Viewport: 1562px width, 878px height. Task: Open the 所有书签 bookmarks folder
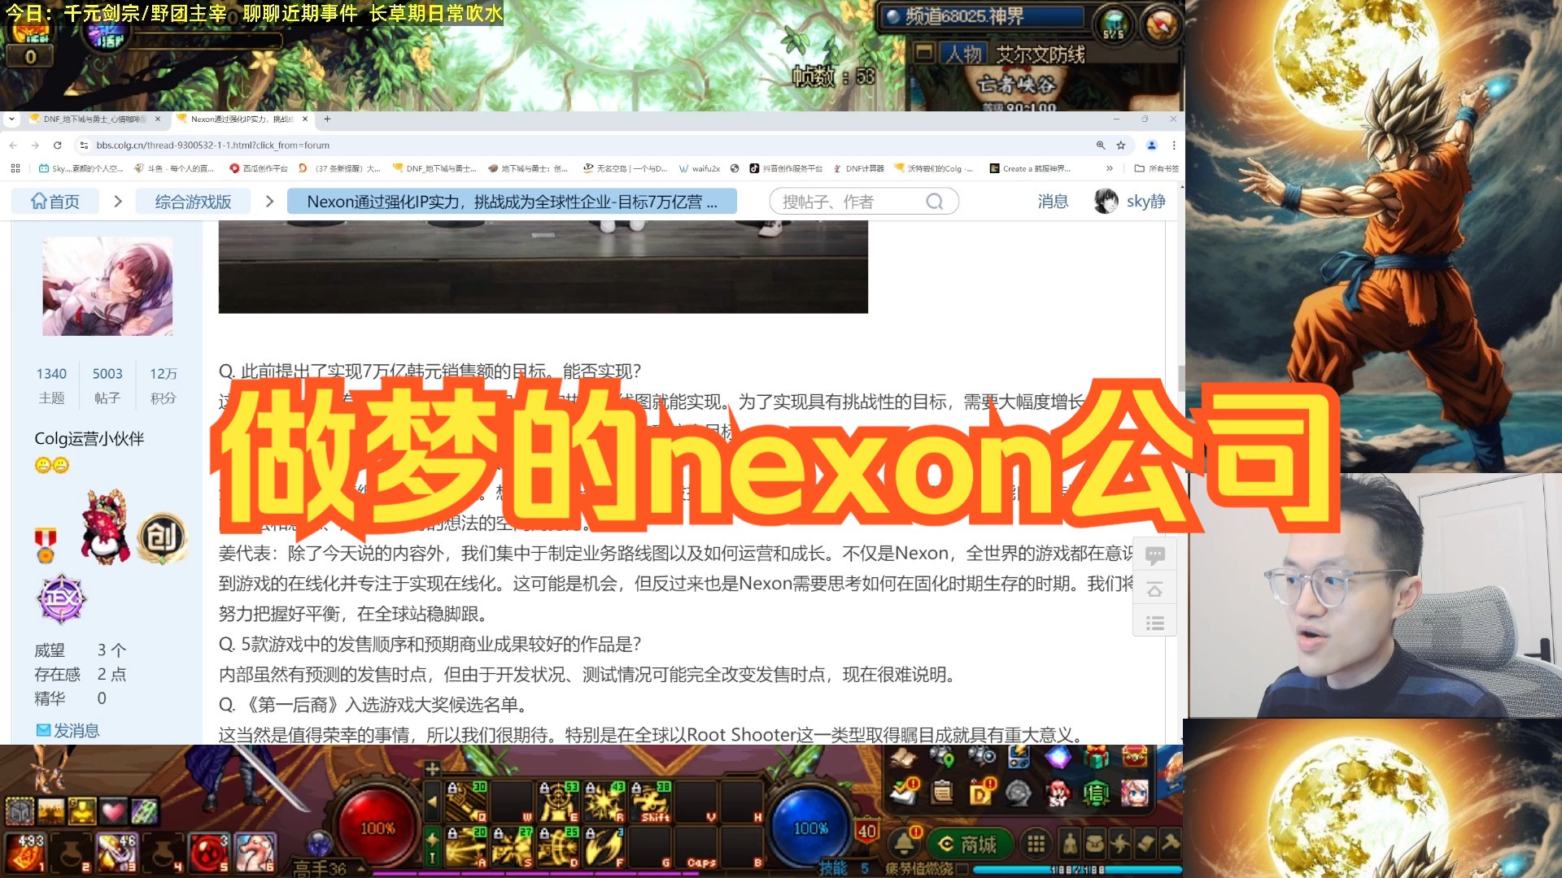coord(1156,168)
